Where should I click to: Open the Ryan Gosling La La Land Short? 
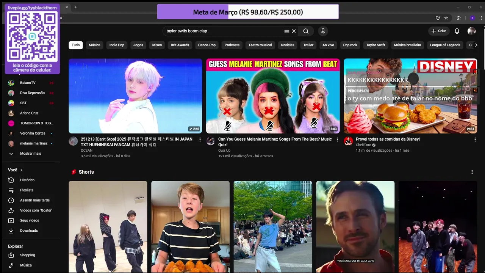pyautogui.click(x=355, y=227)
